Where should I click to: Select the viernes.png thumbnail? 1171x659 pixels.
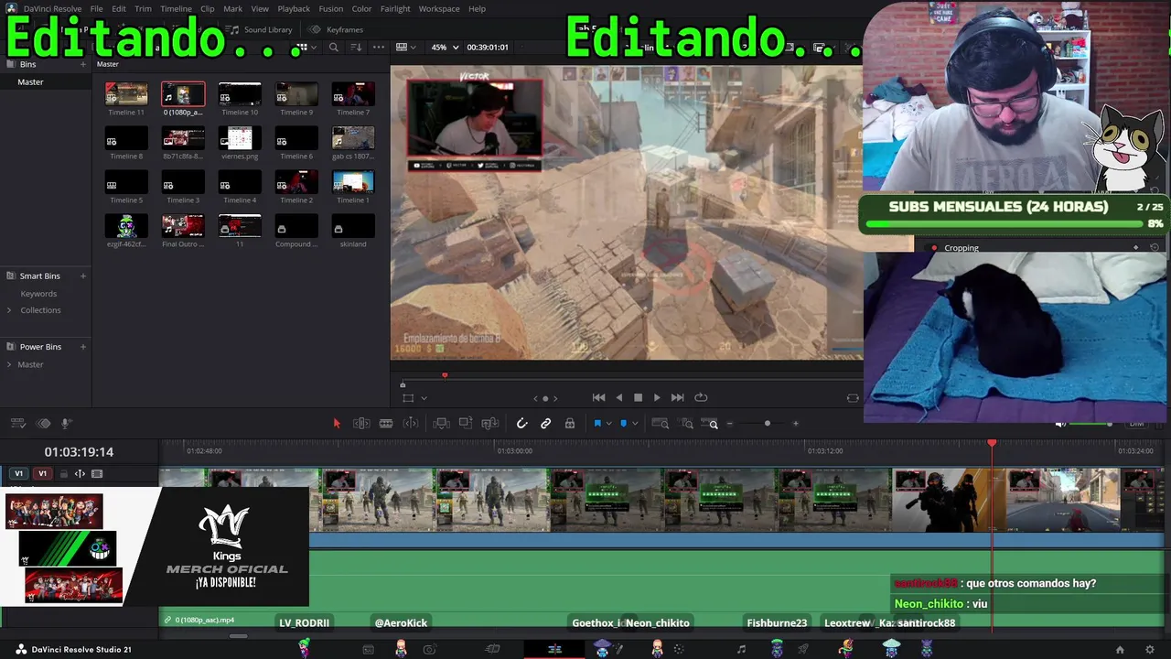coord(240,138)
